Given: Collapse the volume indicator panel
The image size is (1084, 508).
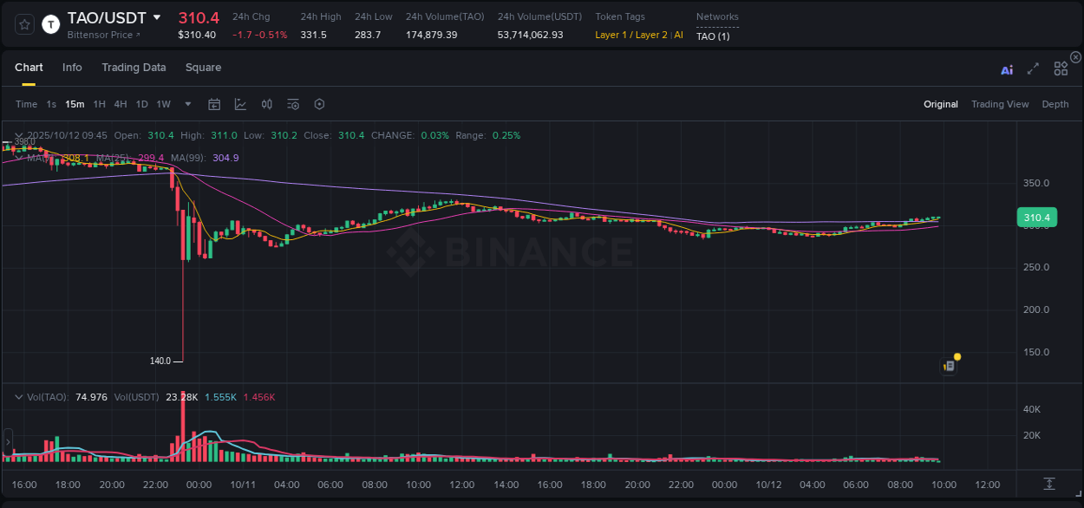Looking at the screenshot, I should click(x=17, y=396).
